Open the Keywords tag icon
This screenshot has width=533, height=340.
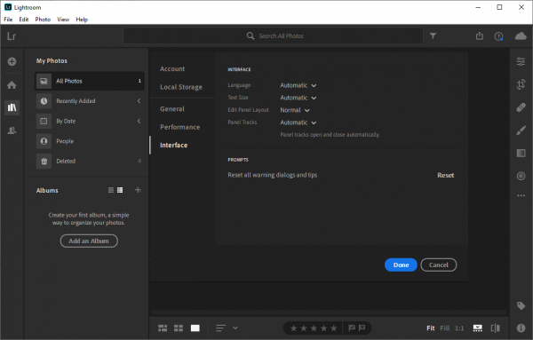[x=521, y=305]
